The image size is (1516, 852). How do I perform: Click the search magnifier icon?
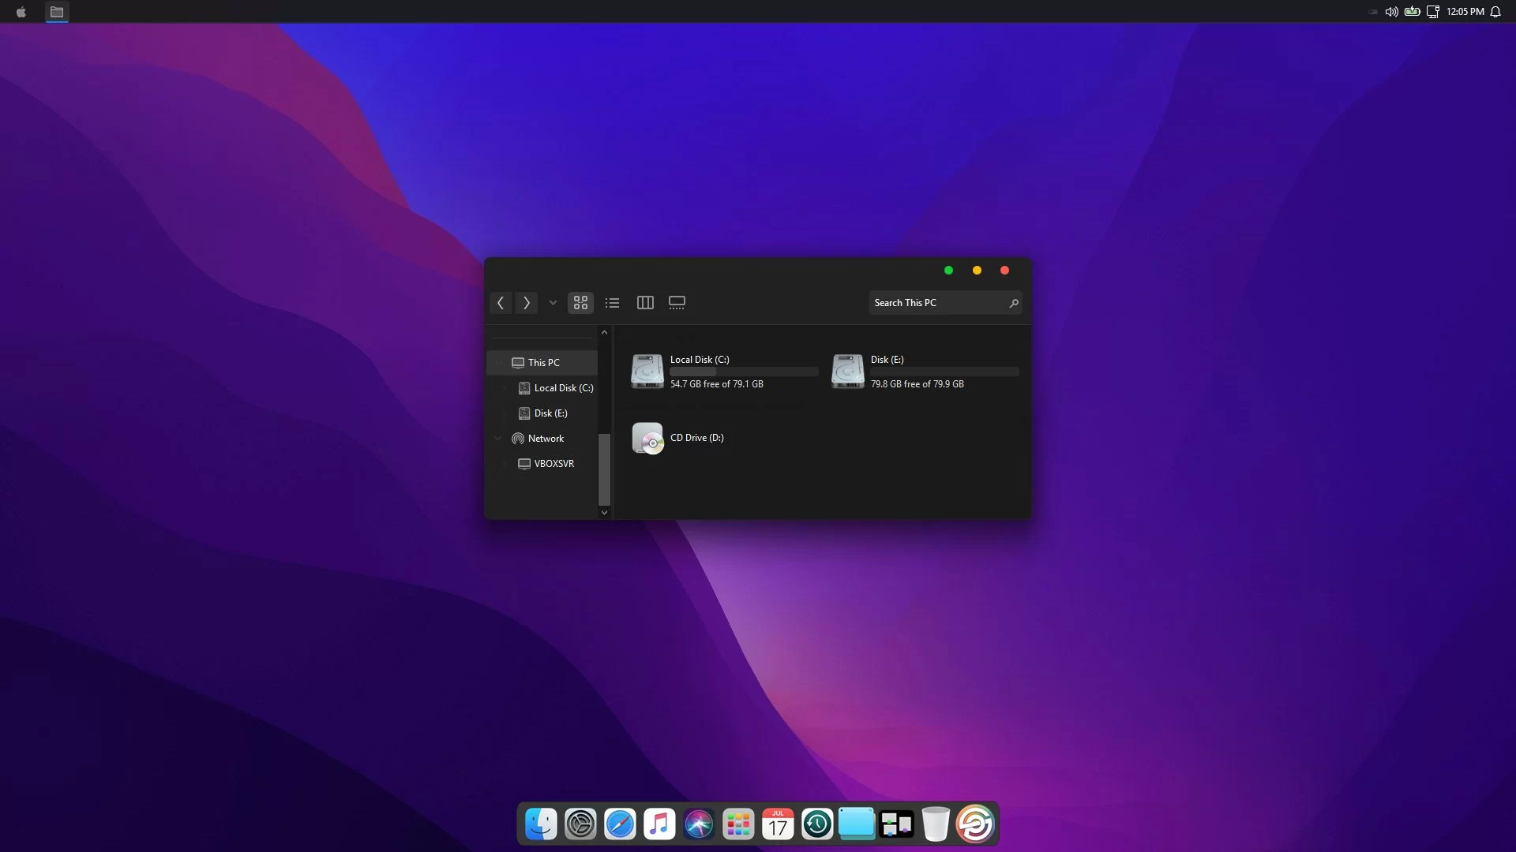[x=1014, y=303]
